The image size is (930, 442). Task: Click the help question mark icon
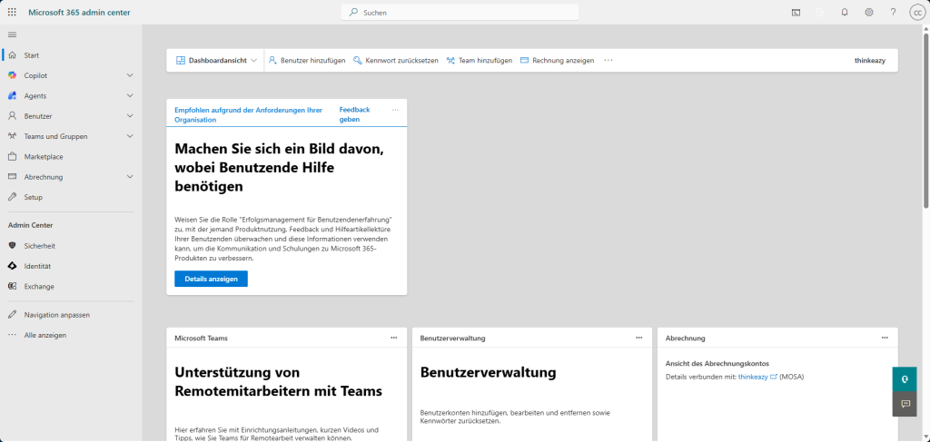pyautogui.click(x=893, y=13)
